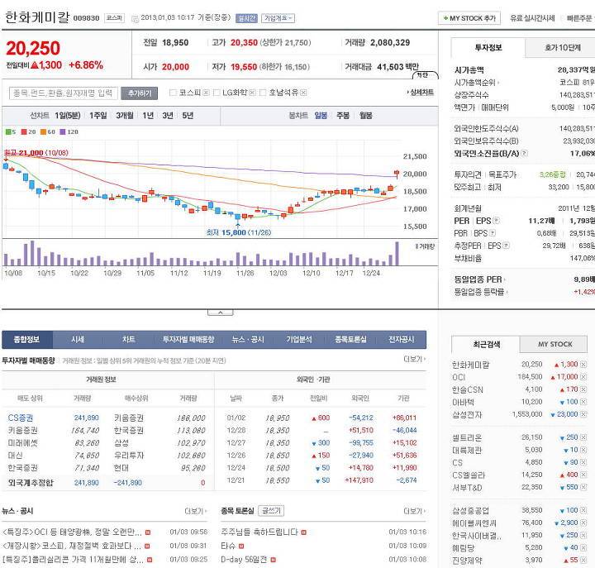Click the 최저 15,800 low marker on chart
The height and width of the screenshot is (568, 595).
click(239, 232)
